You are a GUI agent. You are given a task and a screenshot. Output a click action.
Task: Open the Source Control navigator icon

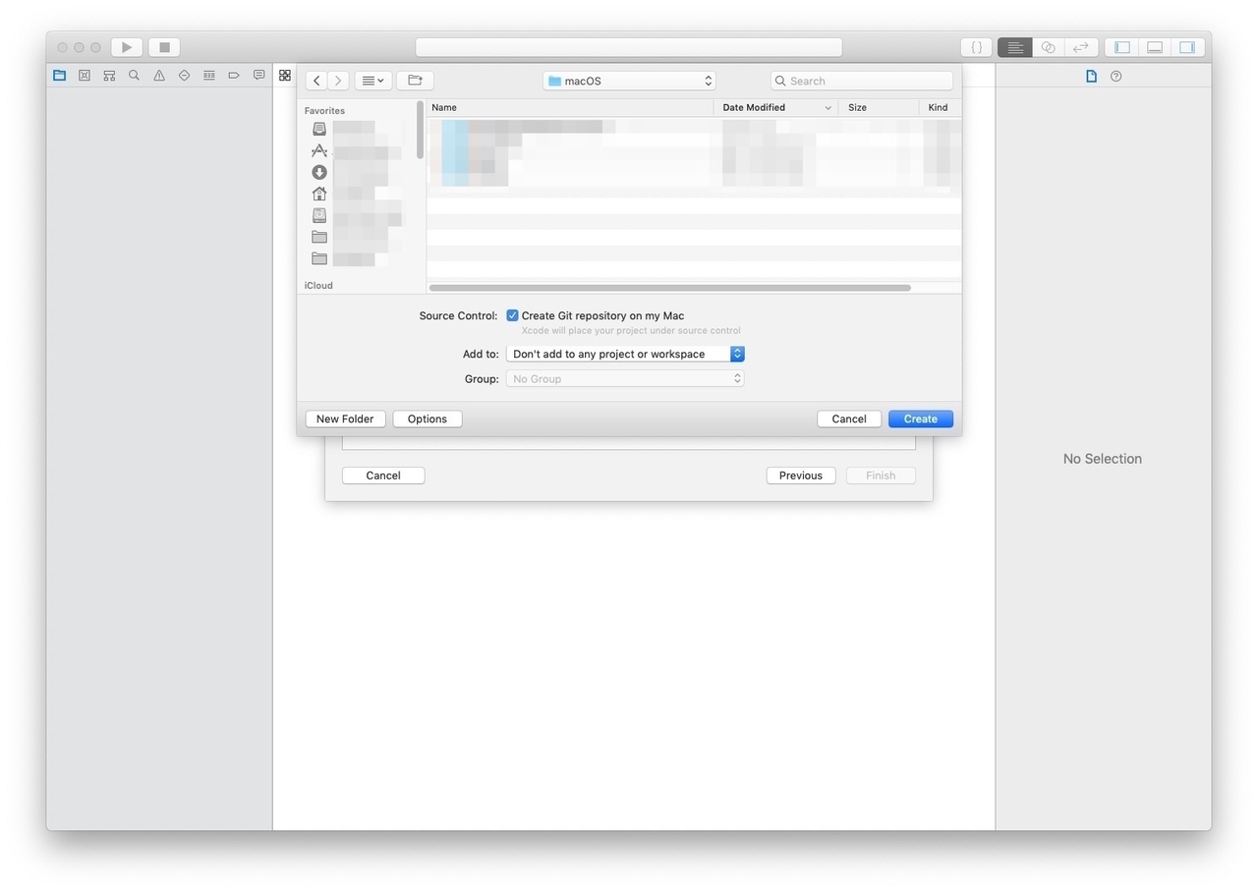(x=85, y=76)
